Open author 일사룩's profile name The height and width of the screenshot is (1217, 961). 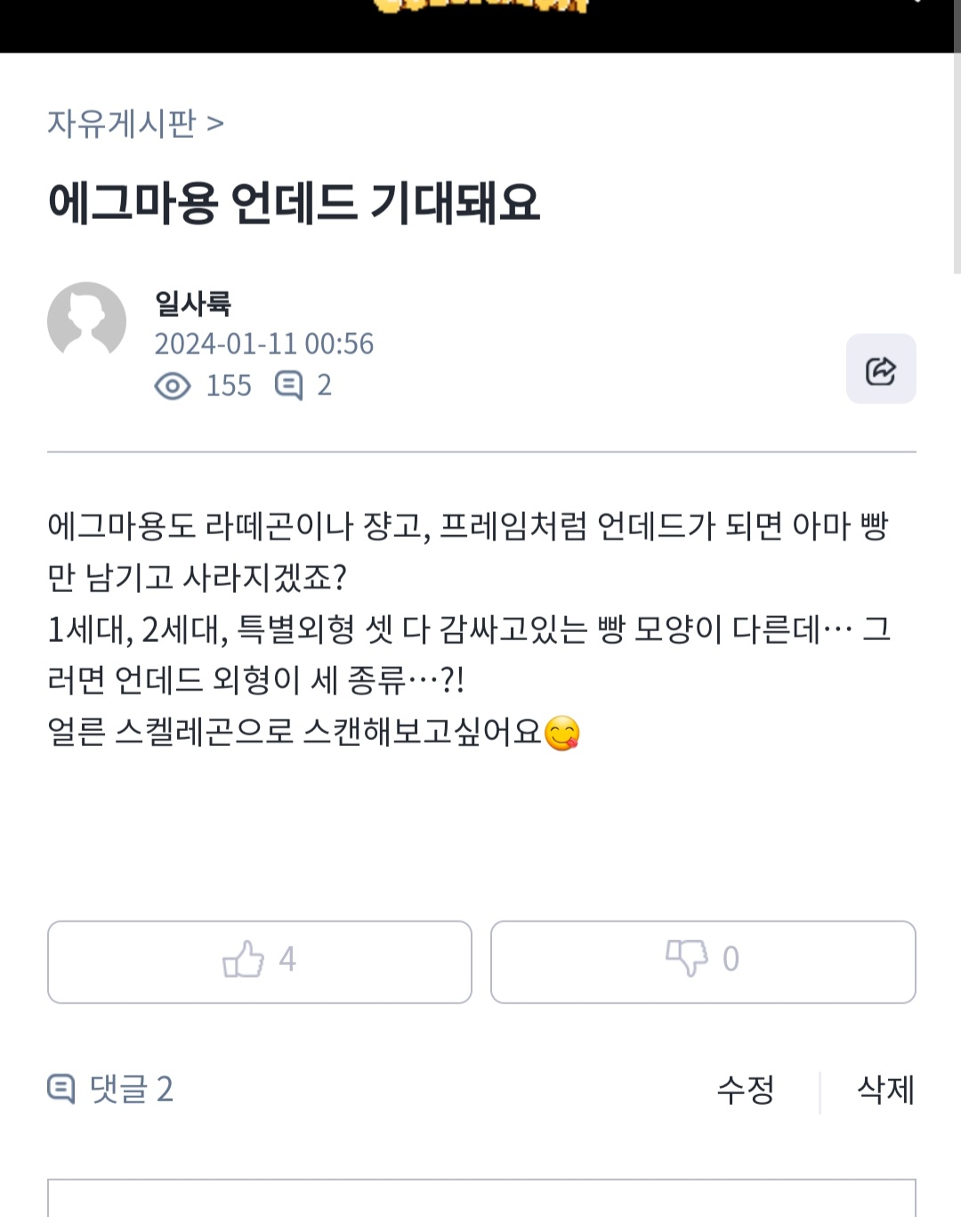pyautogui.click(x=193, y=303)
